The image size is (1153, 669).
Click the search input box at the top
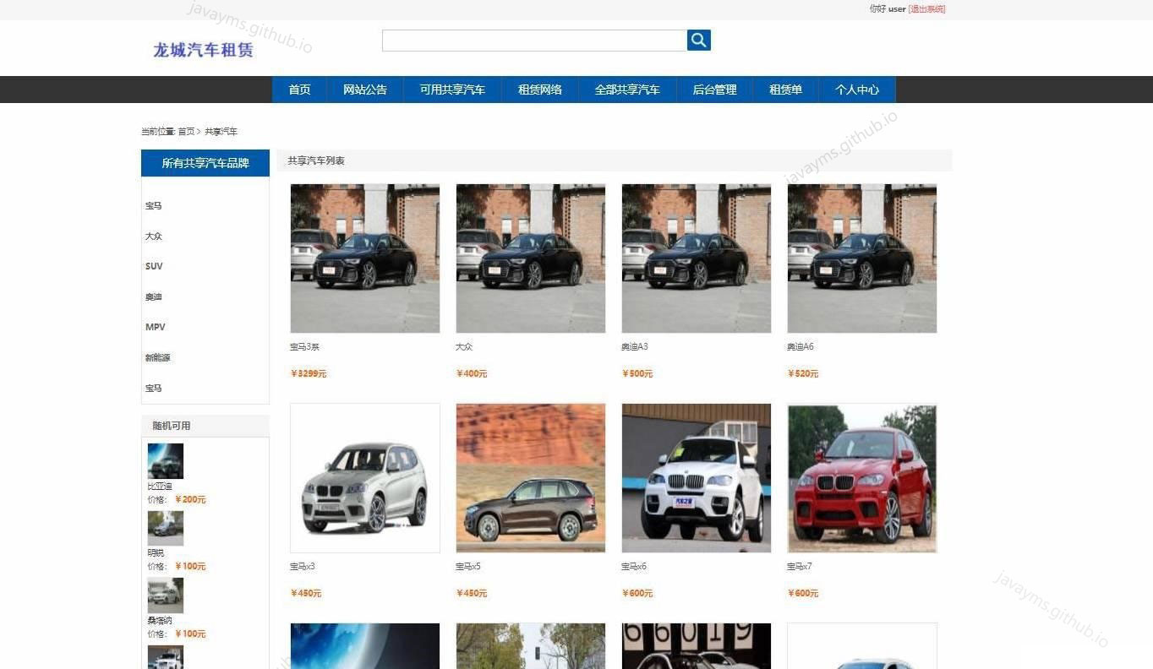(x=533, y=40)
